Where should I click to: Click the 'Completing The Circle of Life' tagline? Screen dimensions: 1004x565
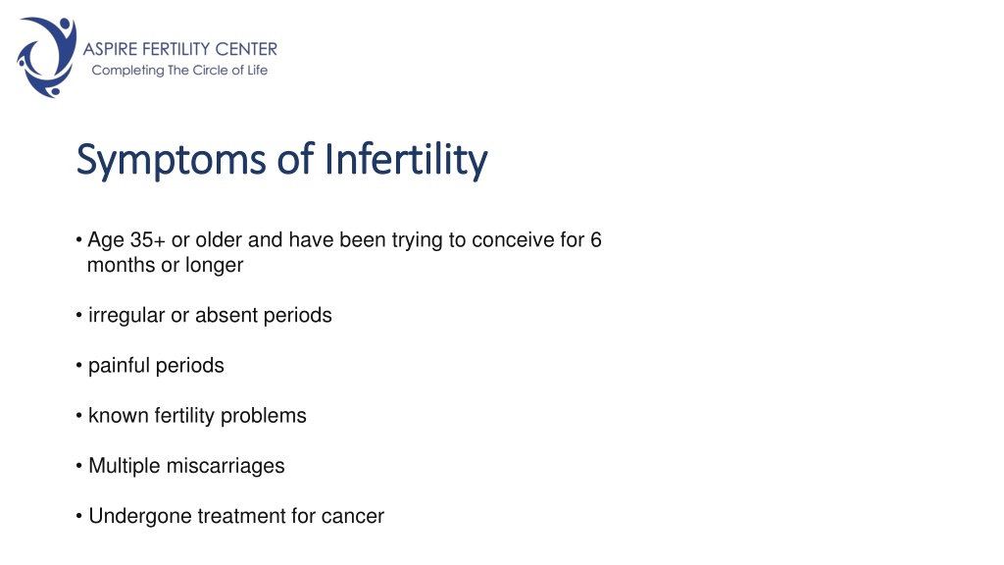tap(179, 71)
